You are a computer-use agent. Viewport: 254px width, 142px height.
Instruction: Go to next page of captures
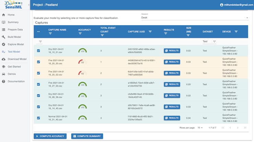tap(237, 128)
